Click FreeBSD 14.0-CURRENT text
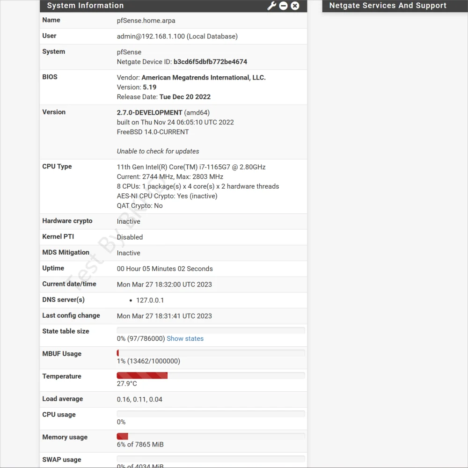Image resolution: width=468 pixels, height=468 pixels. click(x=153, y=132)
